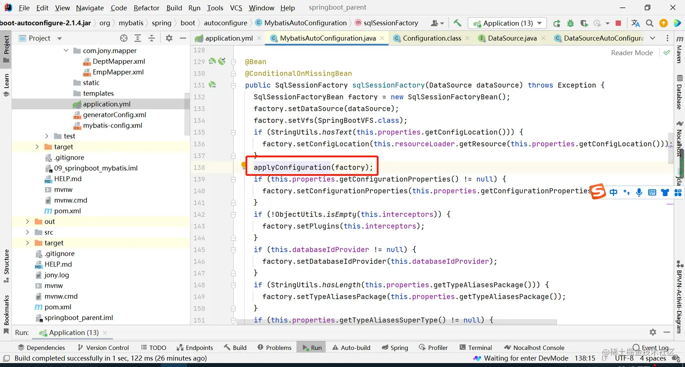Viewport: 685px width, 367px height.
Task: Open Search Everywhere magnifier
Action: [x=650, y=23]
